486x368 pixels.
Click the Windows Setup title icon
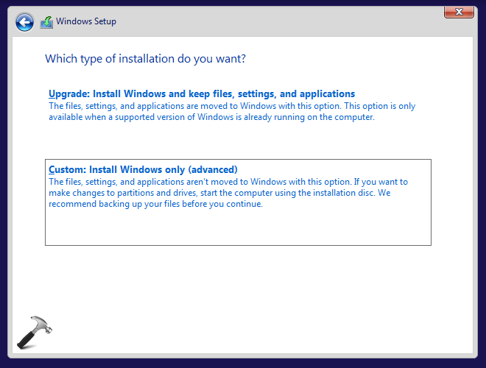(x=46, y=22)
